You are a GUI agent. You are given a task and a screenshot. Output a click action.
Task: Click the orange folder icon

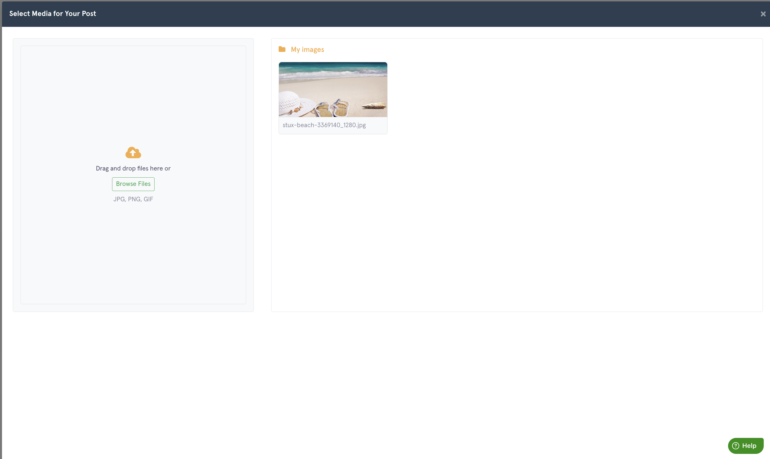(282, 49)
